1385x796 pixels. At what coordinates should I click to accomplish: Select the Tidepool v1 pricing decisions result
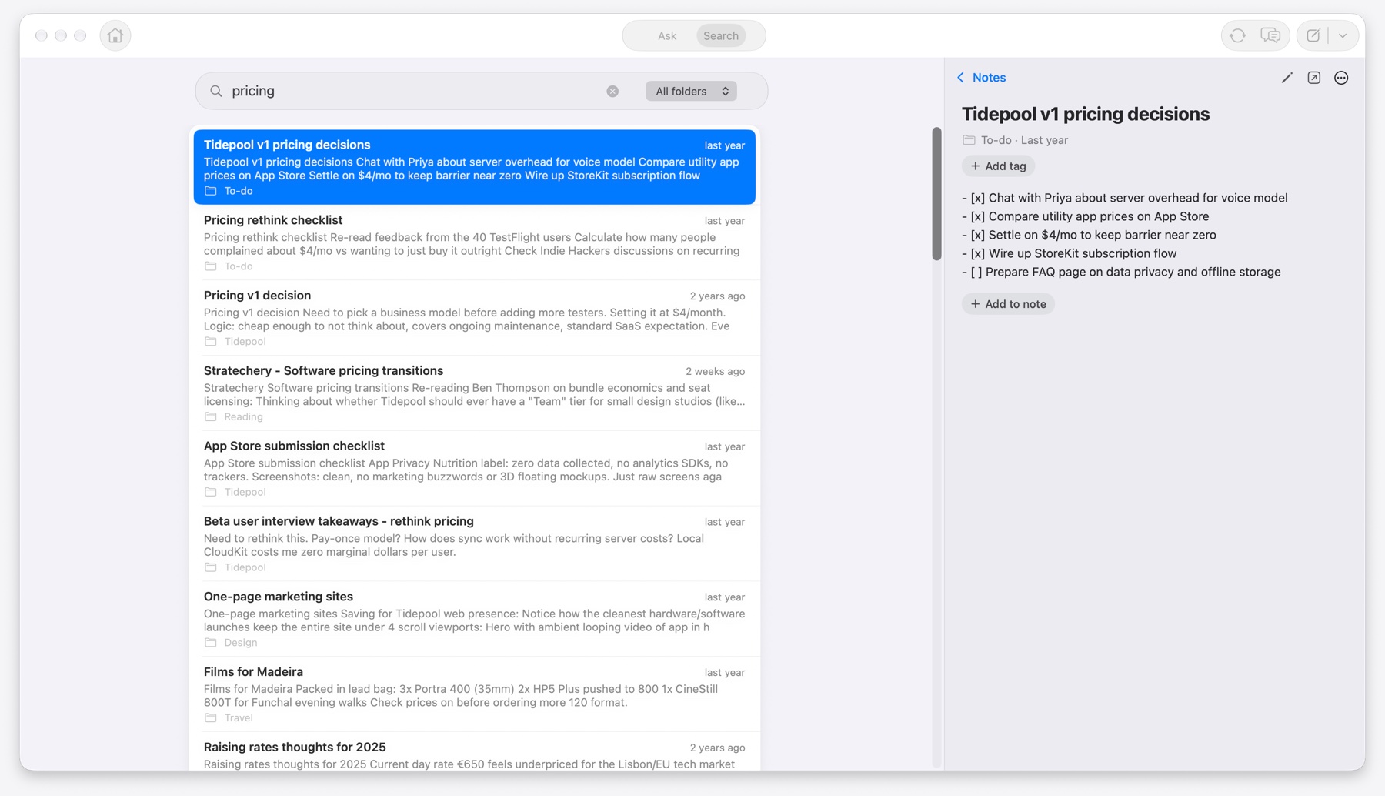coord(474,167)
